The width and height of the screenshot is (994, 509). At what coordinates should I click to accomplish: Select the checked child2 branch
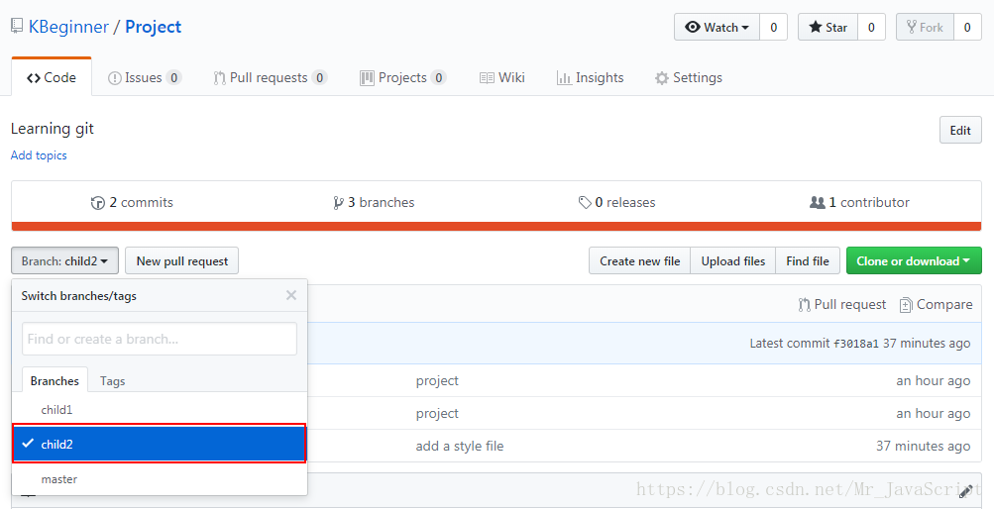(160, 444)
